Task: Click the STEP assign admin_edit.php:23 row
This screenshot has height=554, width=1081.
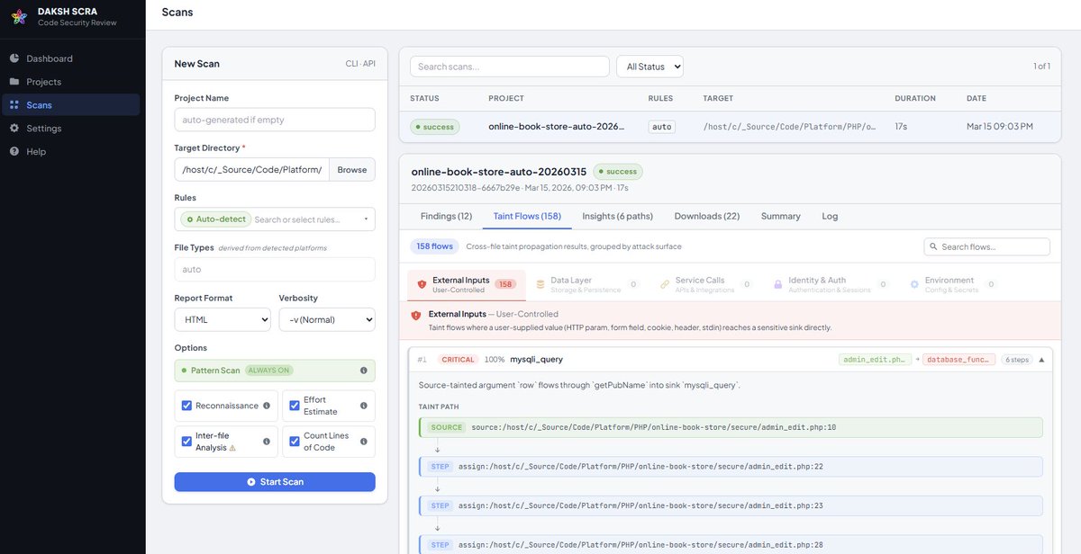Action: tap(731, 505)
